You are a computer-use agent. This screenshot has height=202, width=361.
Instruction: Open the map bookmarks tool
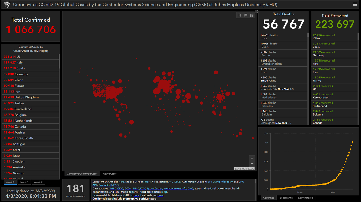[x=240, y=15]
